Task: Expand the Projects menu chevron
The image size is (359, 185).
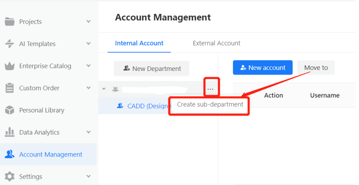Action: click(88, 22)
